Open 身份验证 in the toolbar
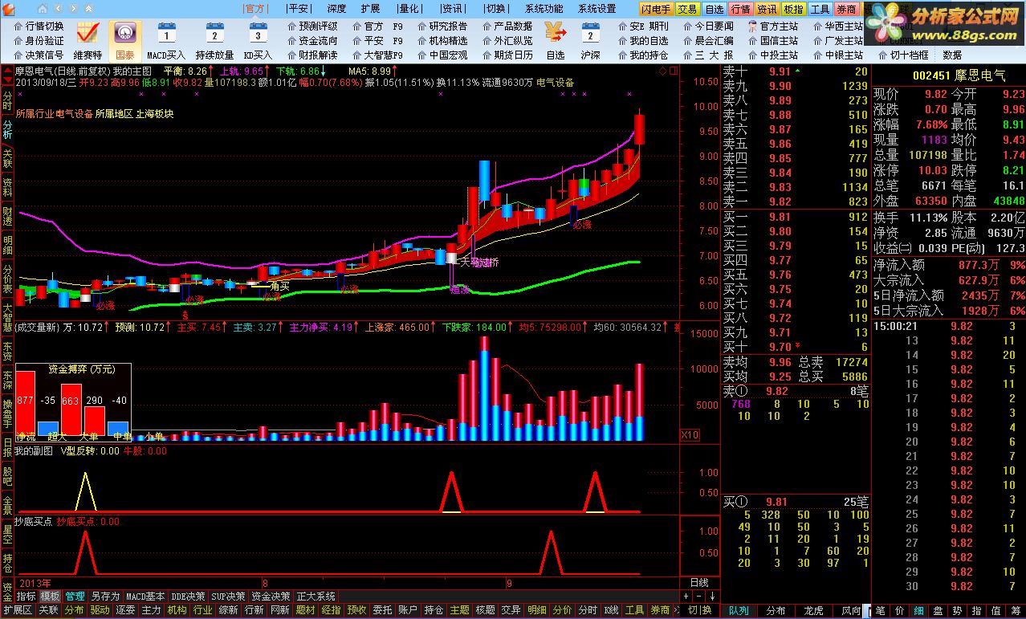1026x619 pixels. (38, 40)
